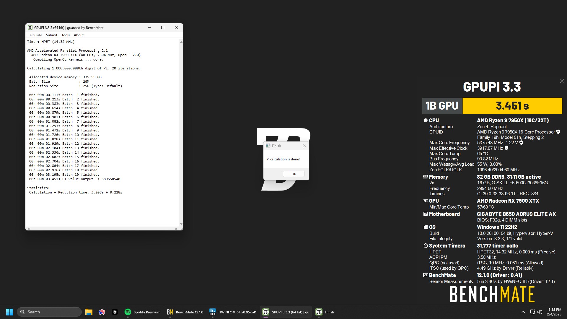Click Batch 10 finished log line
This screenshot has width=567, height=319.
[x=64, y=135]
